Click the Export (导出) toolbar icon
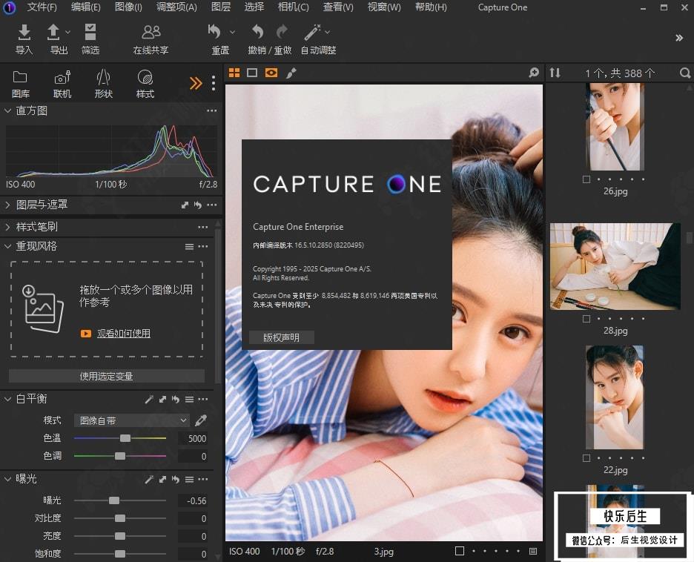The width and height of the screenshot is (694, 562). coord(53,33)
